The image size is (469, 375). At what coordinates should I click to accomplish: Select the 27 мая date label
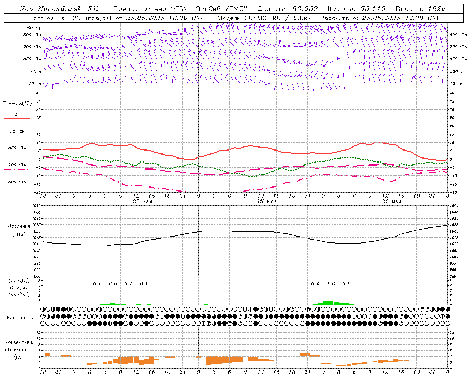267,201
